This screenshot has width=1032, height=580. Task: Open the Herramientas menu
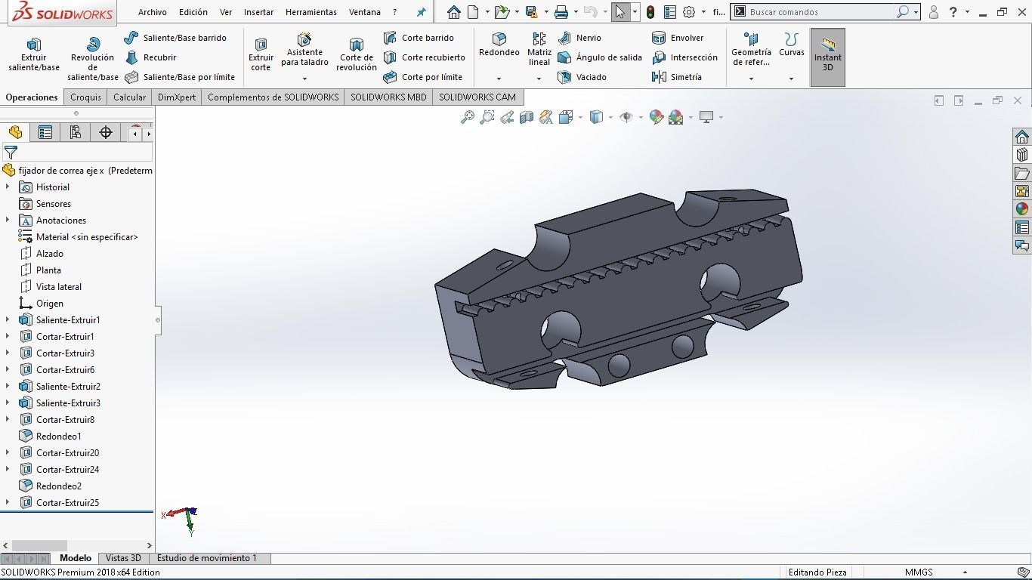point(311,12)
